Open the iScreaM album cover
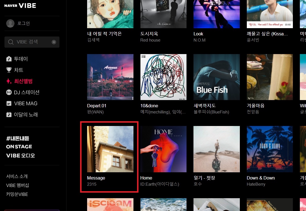The height and width of the screenshot is (211, 306). click(x=110, y=205)
